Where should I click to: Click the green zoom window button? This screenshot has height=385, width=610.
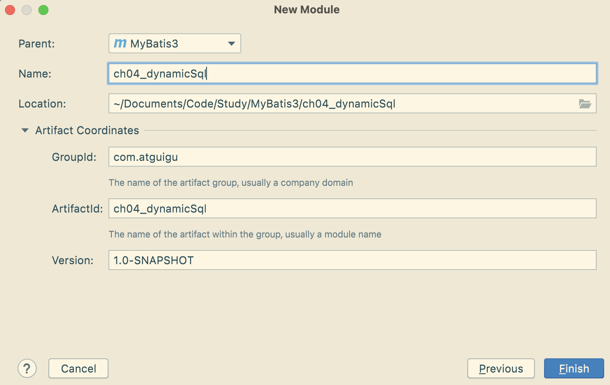click(43, 10)
